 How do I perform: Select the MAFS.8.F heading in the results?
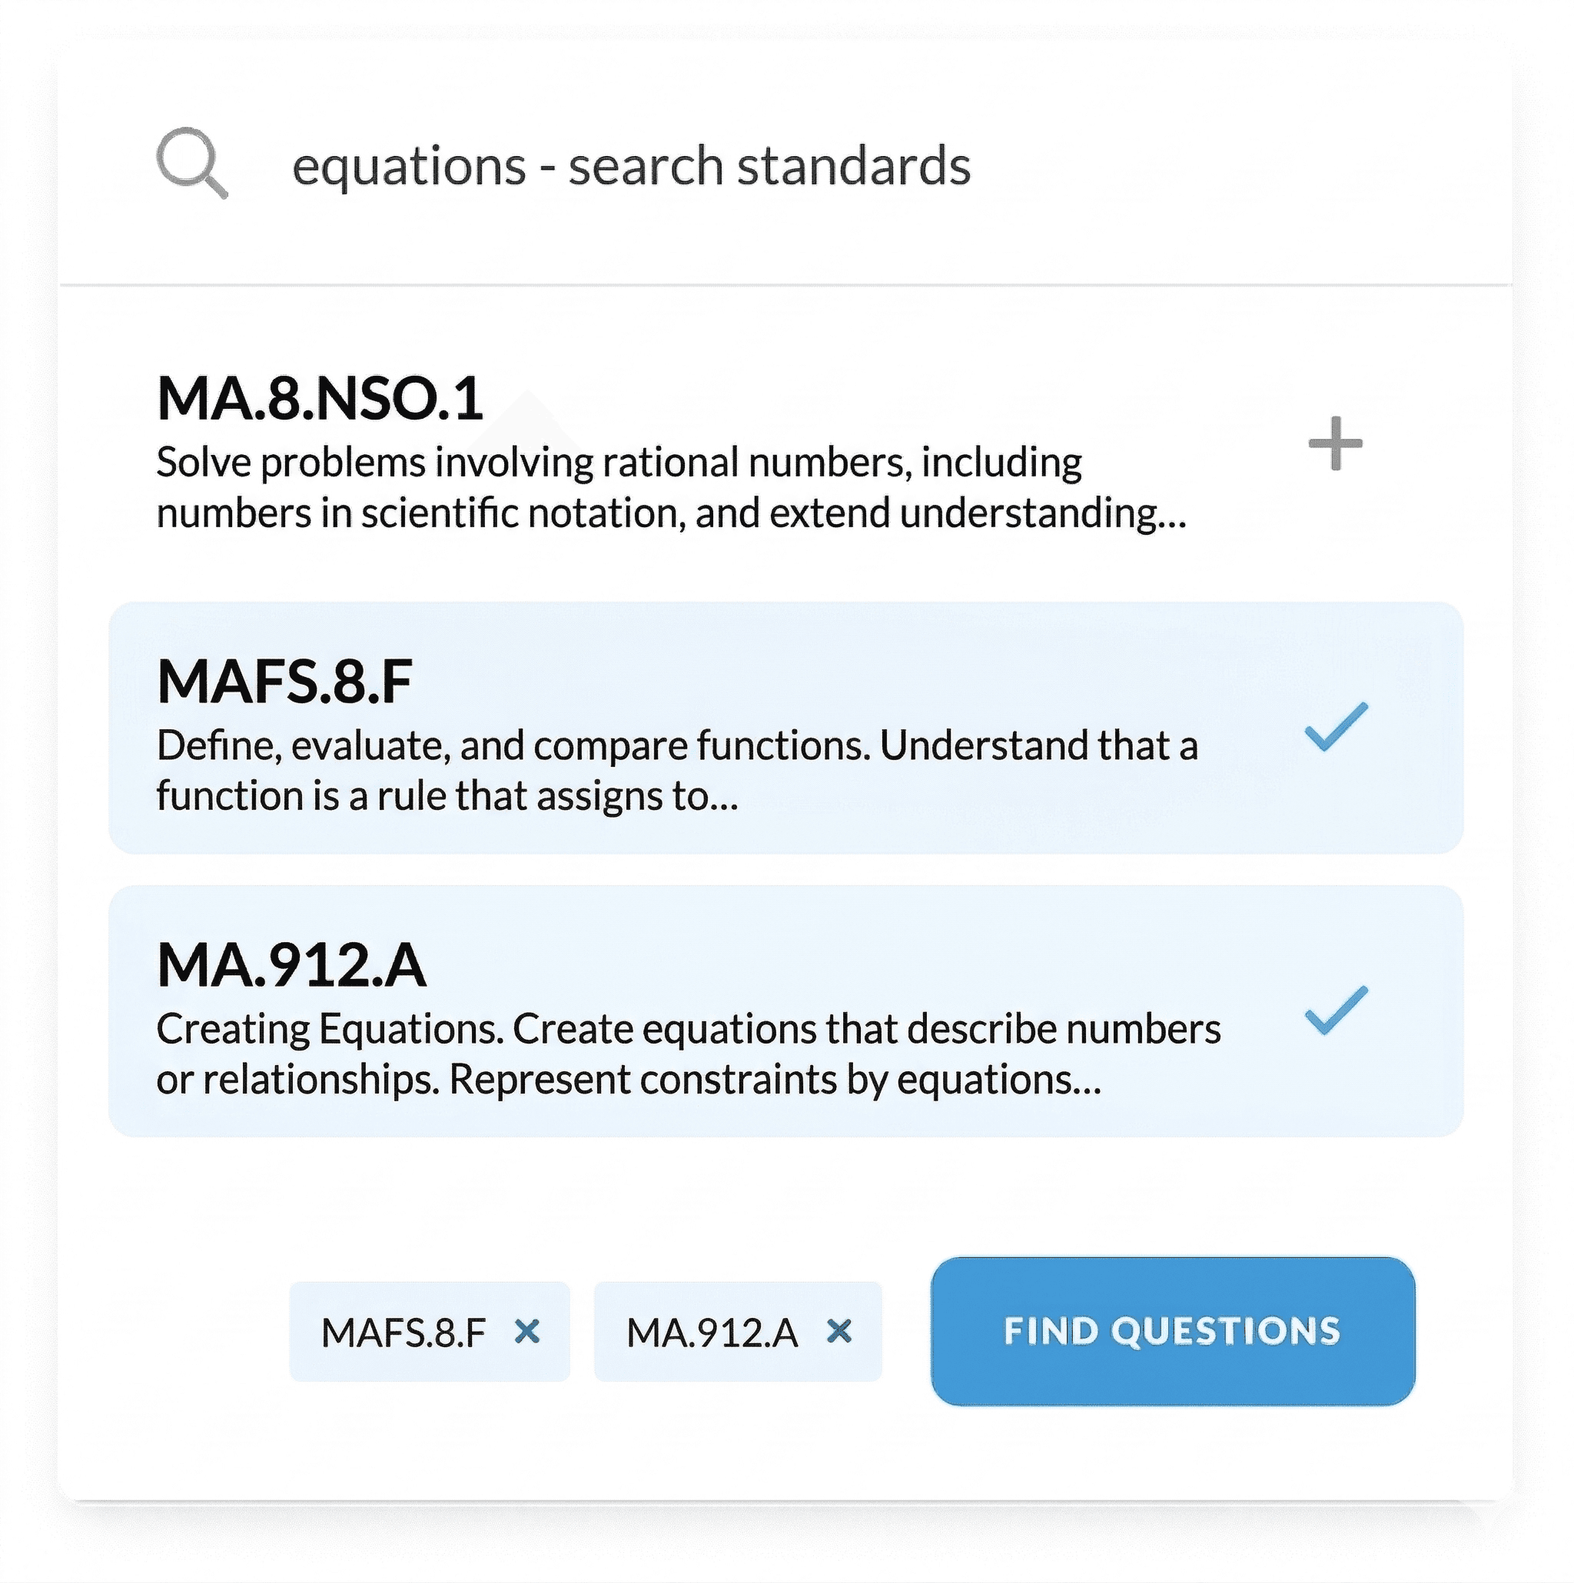coord(284,682)
